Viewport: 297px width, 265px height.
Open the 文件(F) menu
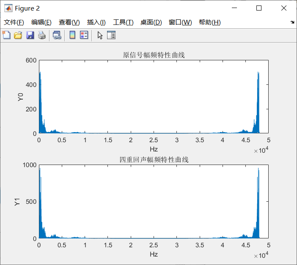[x=14, y=22]
